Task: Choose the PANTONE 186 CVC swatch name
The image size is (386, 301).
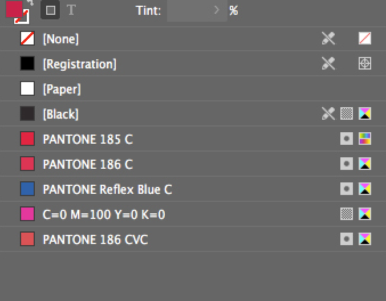Action: pyautogui.click(x=95, y=239)
